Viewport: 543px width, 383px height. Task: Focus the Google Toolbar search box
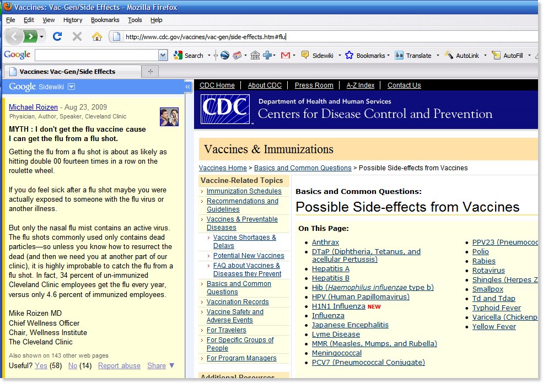96,55
